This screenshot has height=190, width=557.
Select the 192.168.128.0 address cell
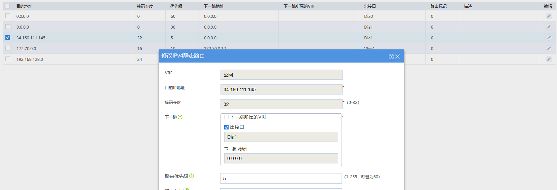coord(30,60)
